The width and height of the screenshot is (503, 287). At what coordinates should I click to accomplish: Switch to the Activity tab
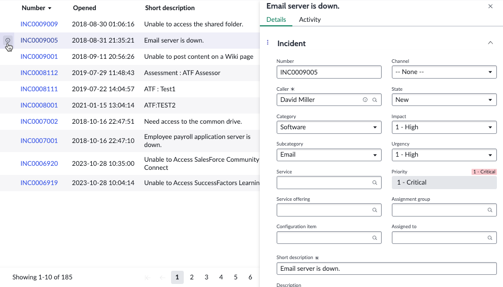(x=310, y=20)
